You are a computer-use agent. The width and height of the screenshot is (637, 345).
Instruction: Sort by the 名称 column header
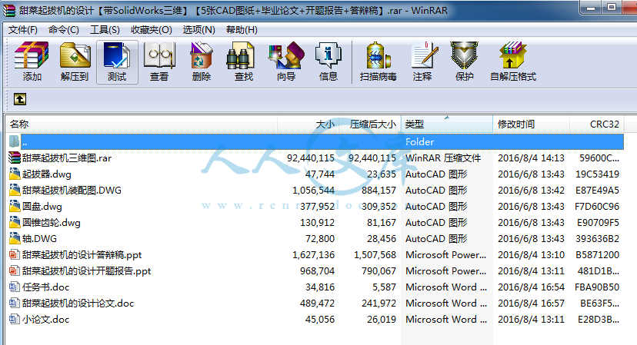[x=141, y=124]
